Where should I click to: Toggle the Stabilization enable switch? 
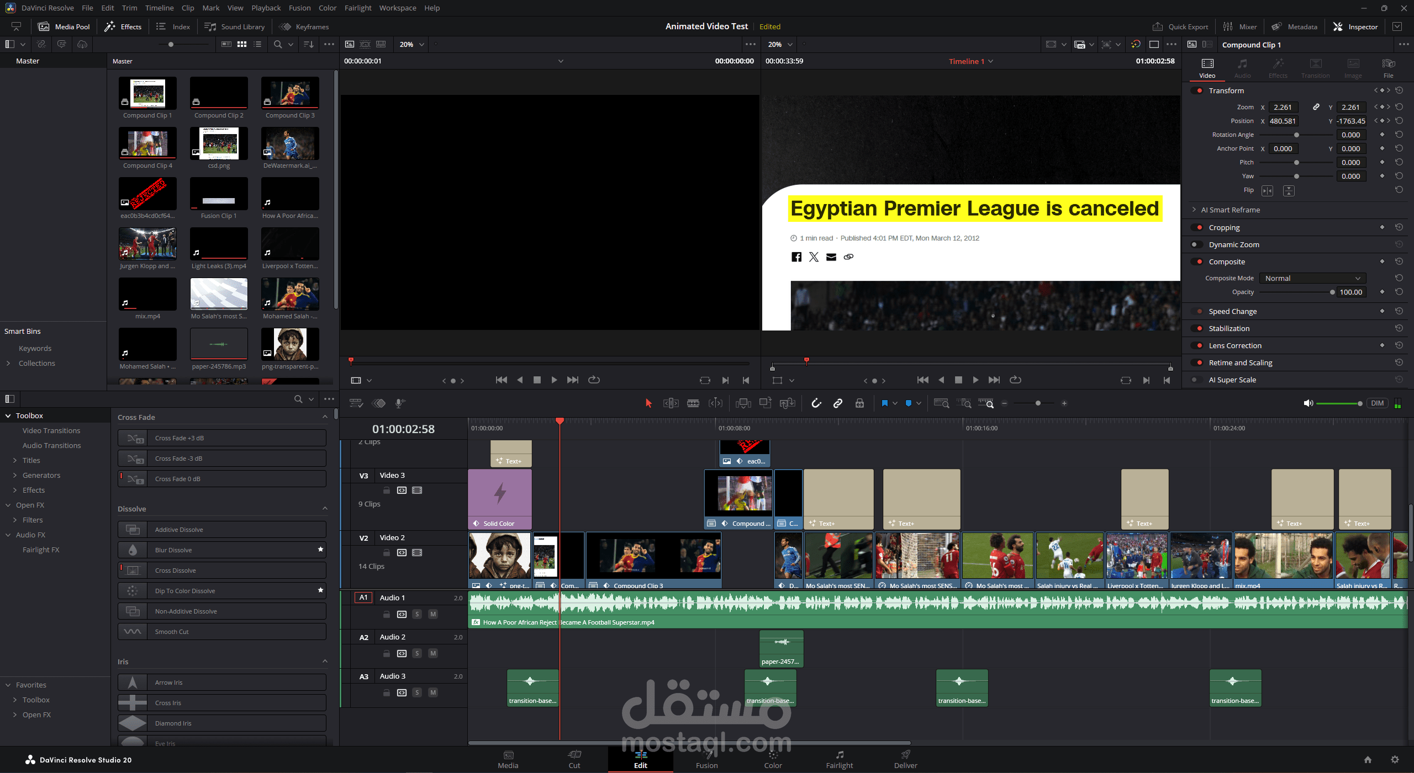tap(1197, 328)
